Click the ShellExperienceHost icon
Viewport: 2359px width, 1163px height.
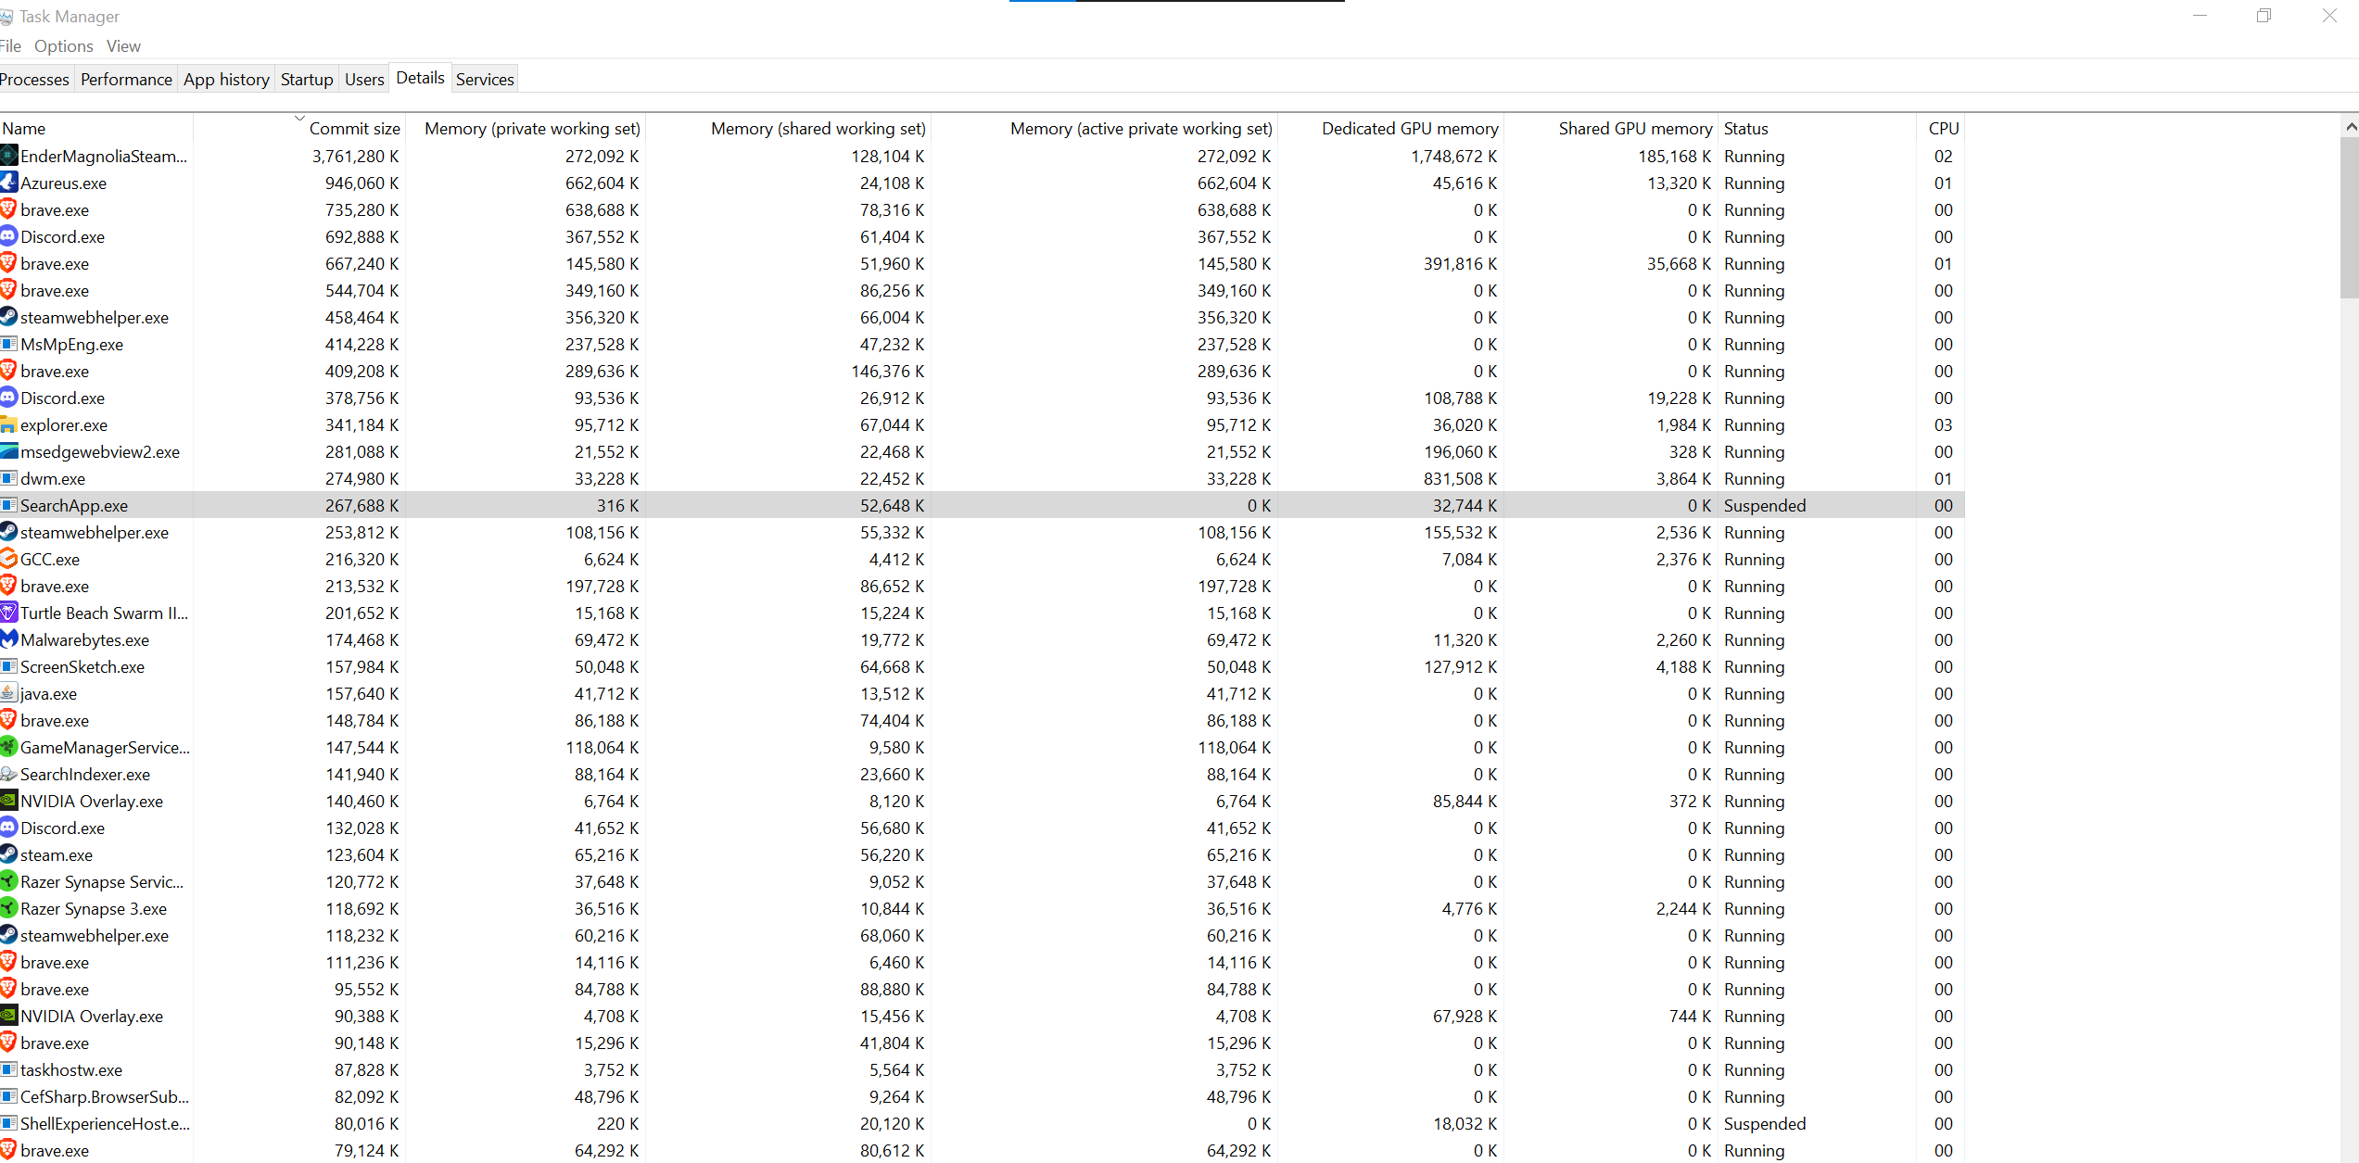point(9,1123)
